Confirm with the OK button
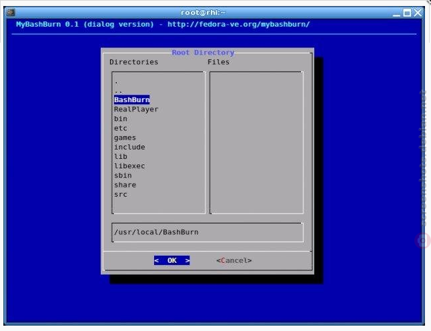431x331 pixels. point(171,260)
